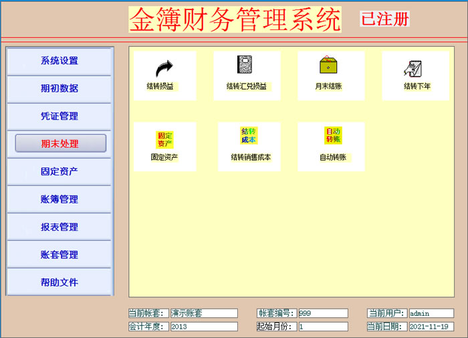Image resolution: width=468 pixels, height=338 pixels.
Task: Open 固定资产 in the sidebar menu
Action: (x=59, y=171)
